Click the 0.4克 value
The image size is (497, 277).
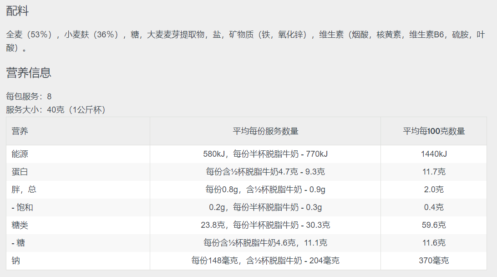(x=434, y=207)
